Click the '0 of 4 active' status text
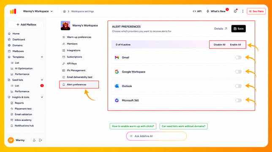The image size is (272, 152). click(x=123, y=45)
